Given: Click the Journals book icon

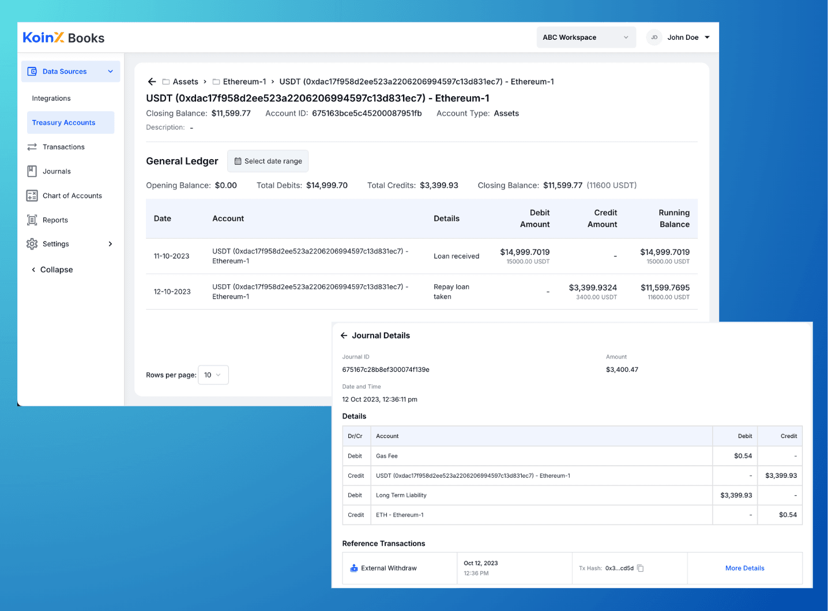Looking at the screenshot, I should [32, 171].
